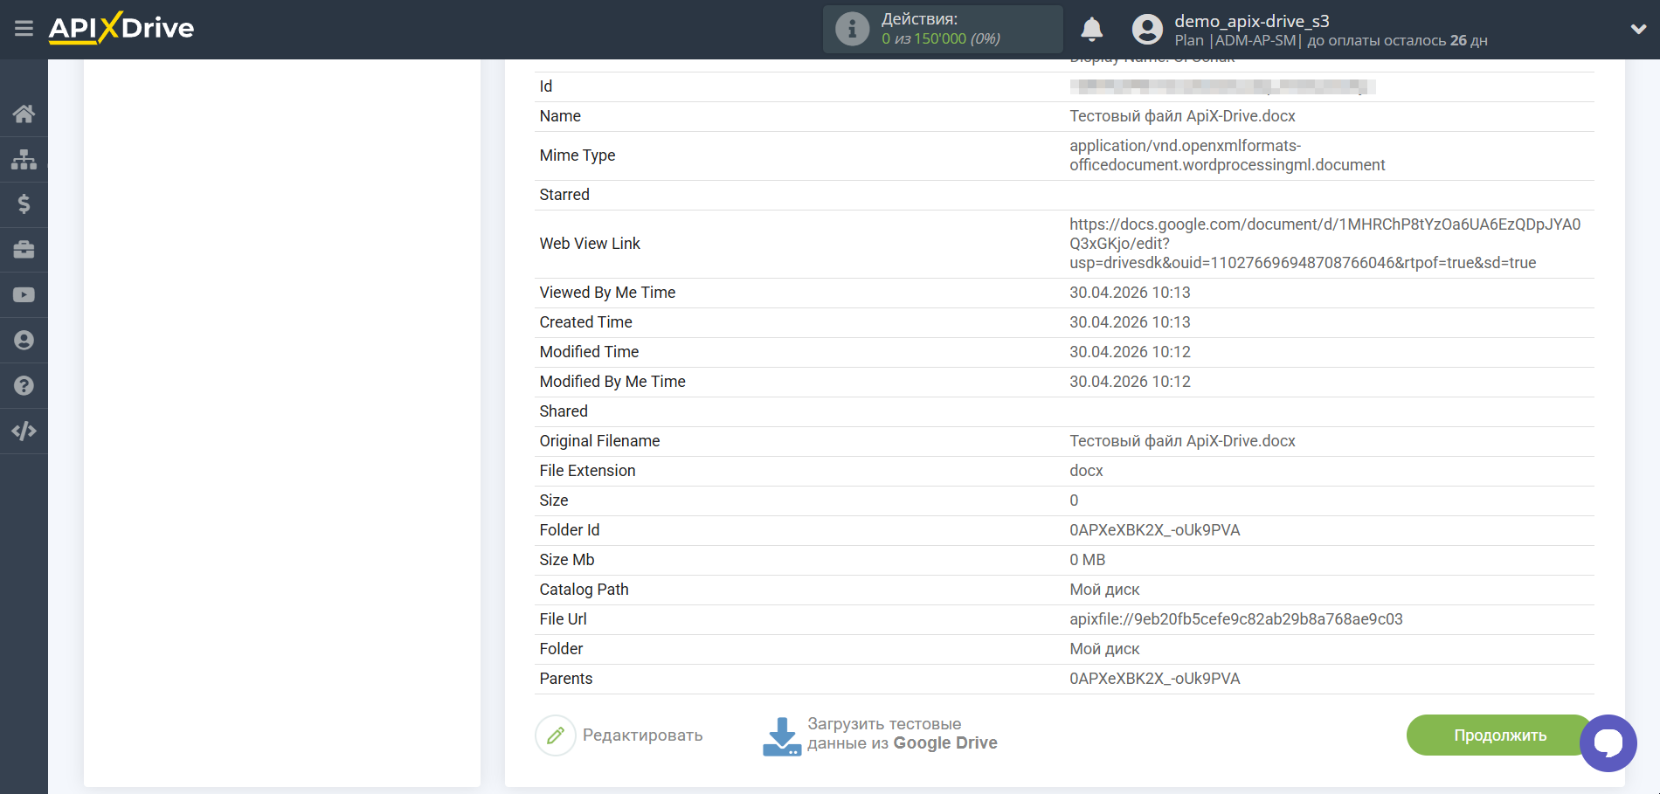Select the Web View Link URL value
The height and width of the screenshot is (794, 1660).
click(x=1325, y=244)
